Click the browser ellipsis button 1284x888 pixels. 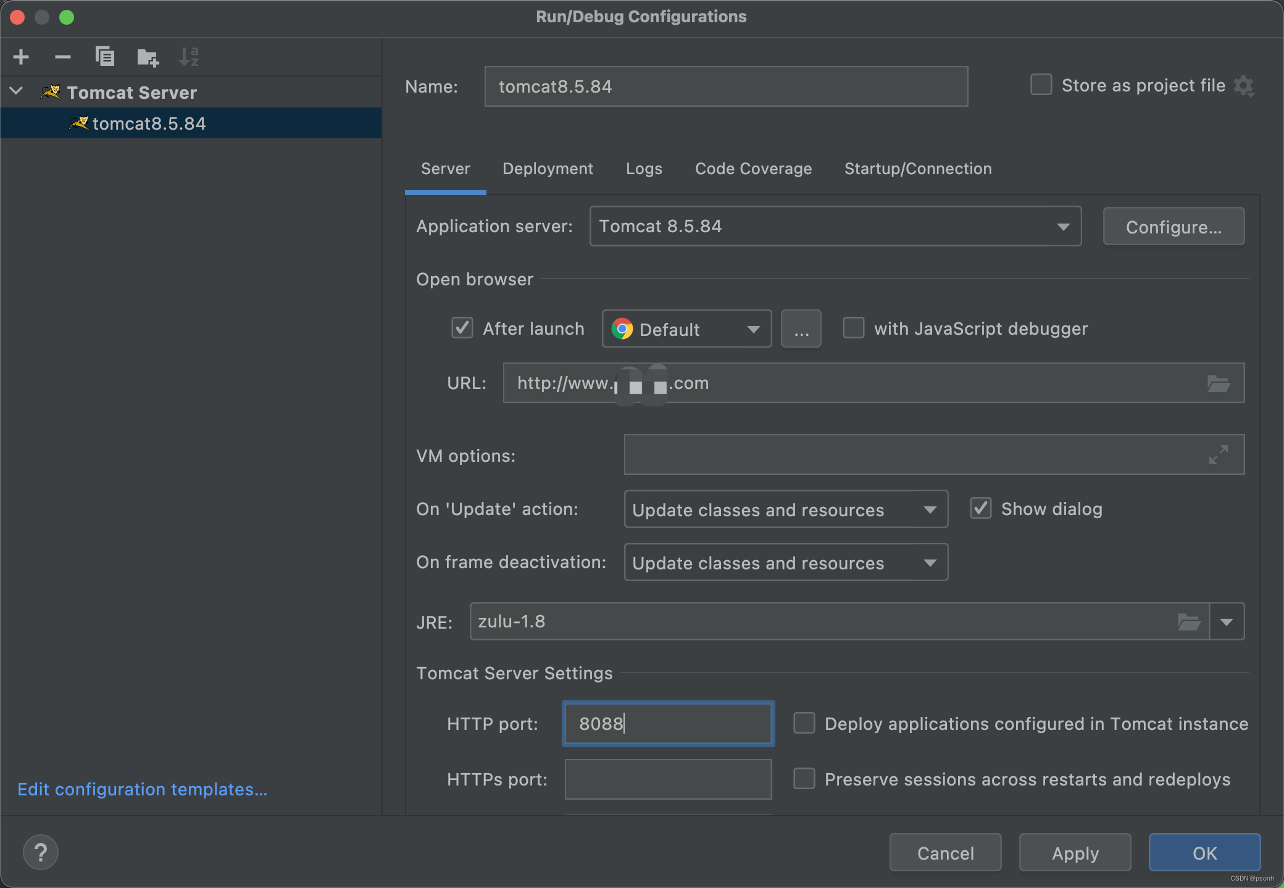(801, 329)
